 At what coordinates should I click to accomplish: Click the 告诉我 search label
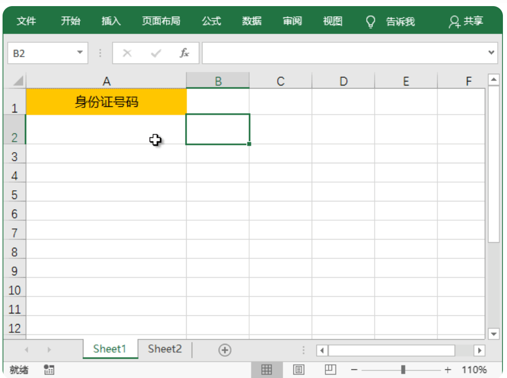pyautogui.click(x=400, y=22)
